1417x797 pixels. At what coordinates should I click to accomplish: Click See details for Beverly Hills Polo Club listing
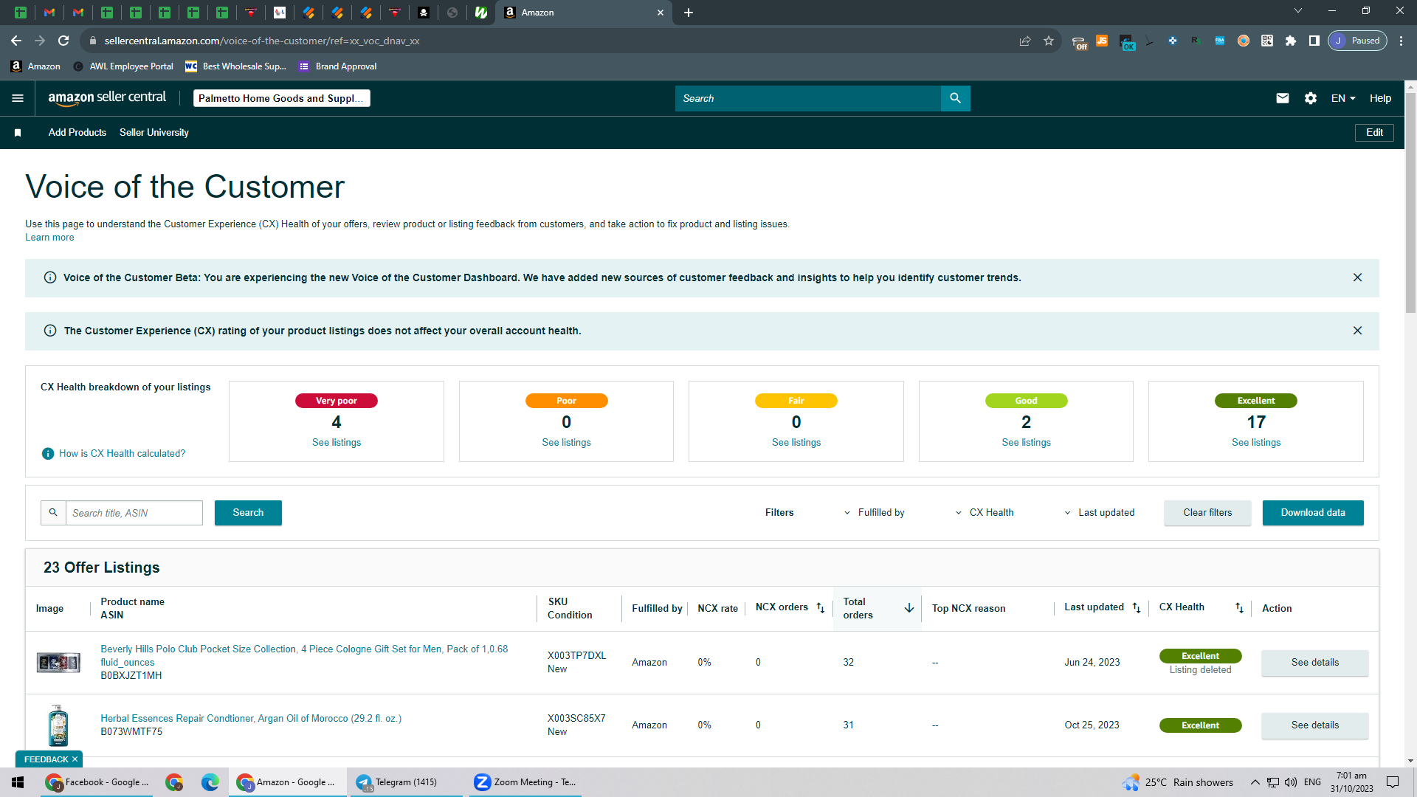pyautogui.click(x=1314, y=663)
